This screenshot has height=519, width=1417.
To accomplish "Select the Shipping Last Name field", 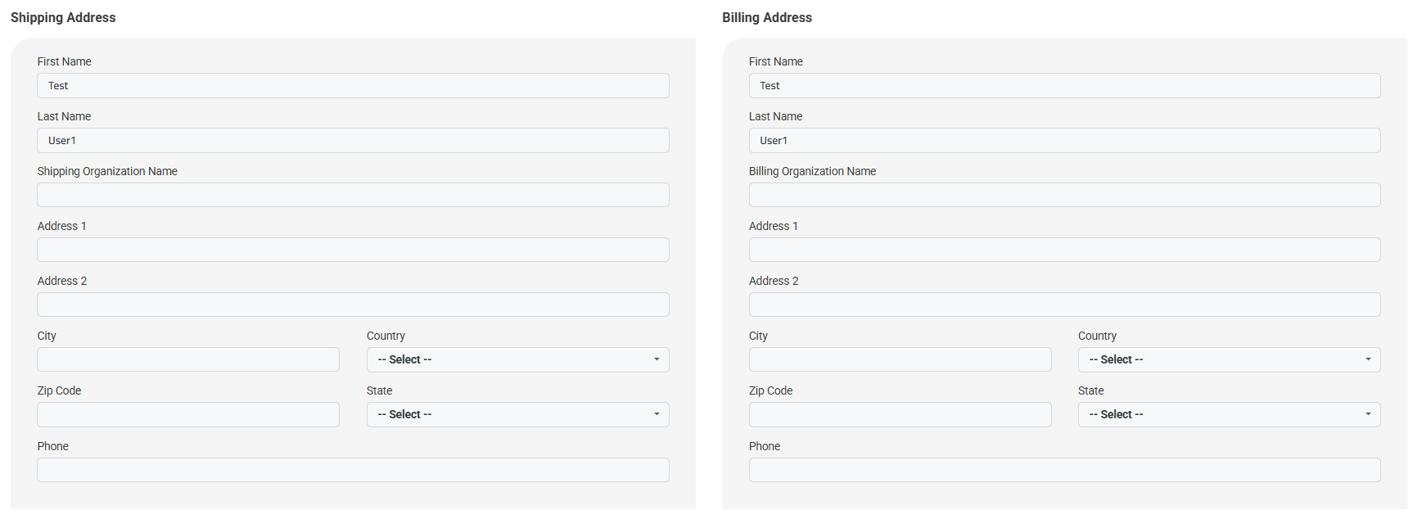I will pyautogui.click(x=353, y=141).
